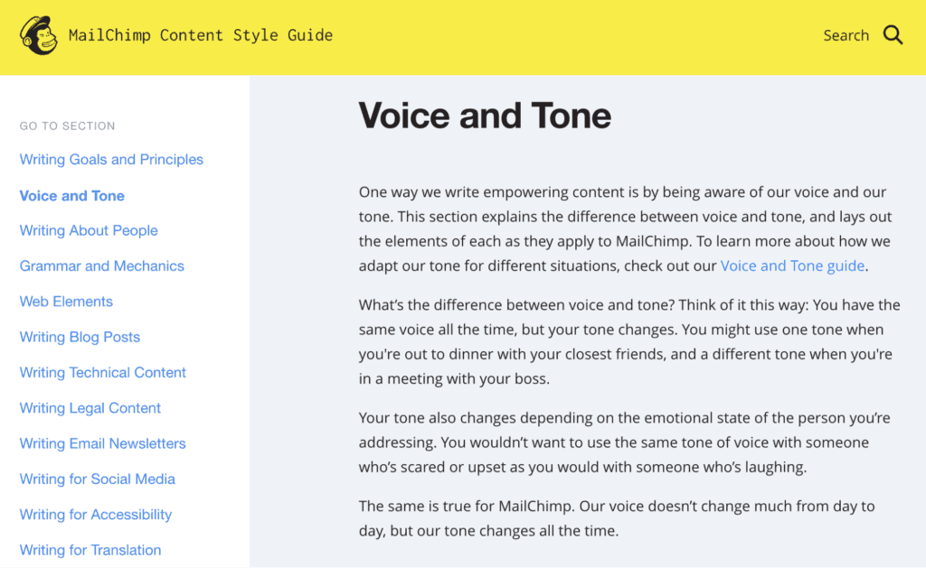The image size is (926, 568).
Task: Click the magnifying glass search icon
Action: 893,35
